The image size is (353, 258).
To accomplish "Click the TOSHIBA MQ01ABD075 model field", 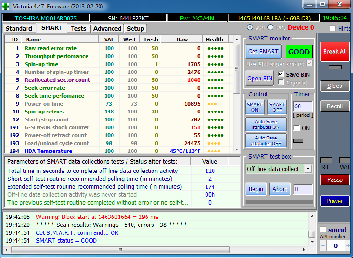I will click(x=46, y=18).
